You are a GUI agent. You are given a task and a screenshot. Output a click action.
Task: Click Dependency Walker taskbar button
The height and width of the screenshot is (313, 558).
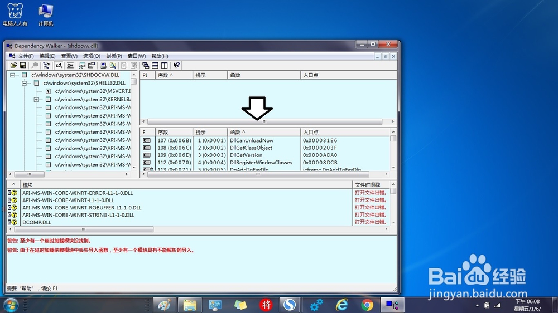392,305
